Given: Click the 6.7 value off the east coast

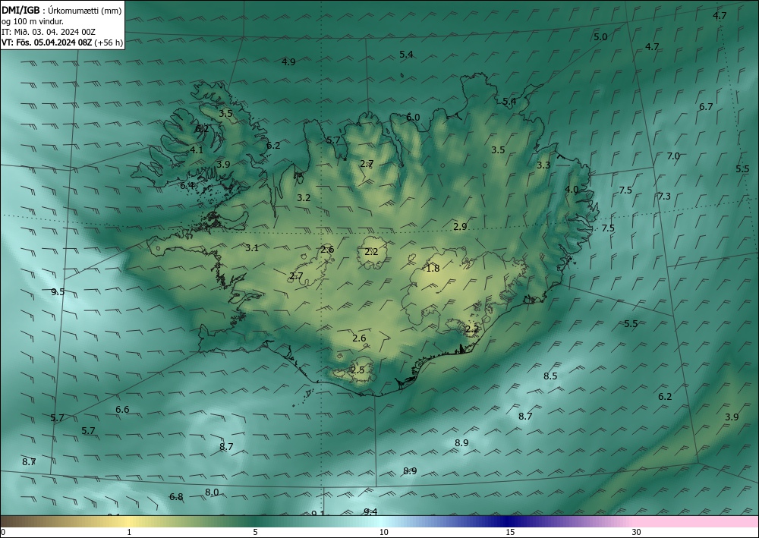Looking at the screenshot, I should click(x=706, y=107).
